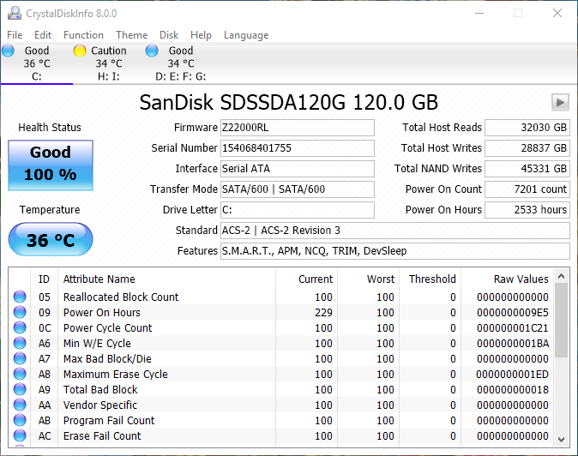Click the Drive Letter field
The width and height of the screenshot is (578, 456).
pos(297,210)
